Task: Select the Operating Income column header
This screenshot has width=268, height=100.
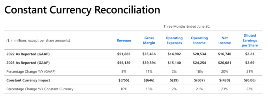Action: coord(199,40)
